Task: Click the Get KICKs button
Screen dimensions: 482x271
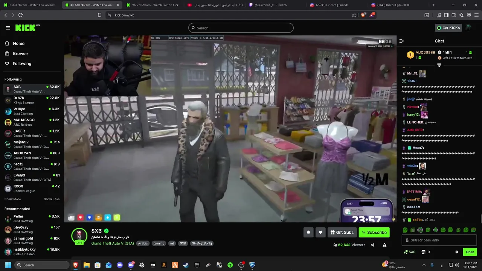Action: pos(448,28)
